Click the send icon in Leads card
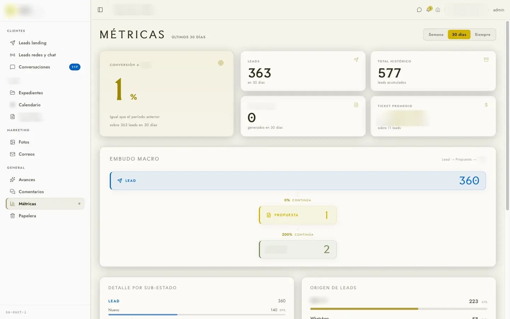 pyautogui.click(x=356, y=60)
